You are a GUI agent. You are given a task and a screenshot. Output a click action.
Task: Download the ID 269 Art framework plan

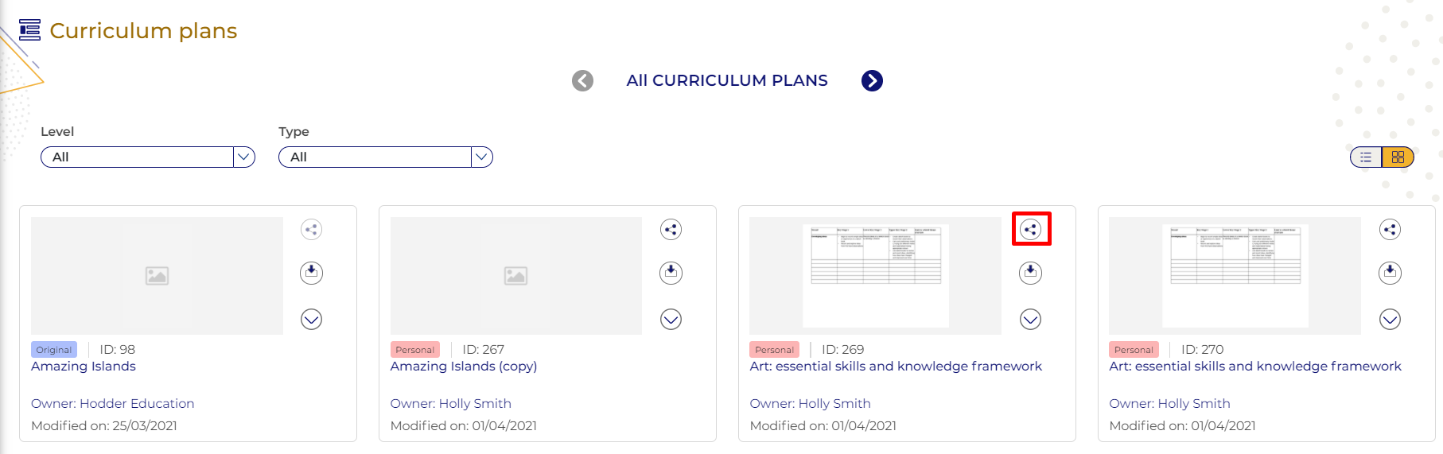(1030, 273)
